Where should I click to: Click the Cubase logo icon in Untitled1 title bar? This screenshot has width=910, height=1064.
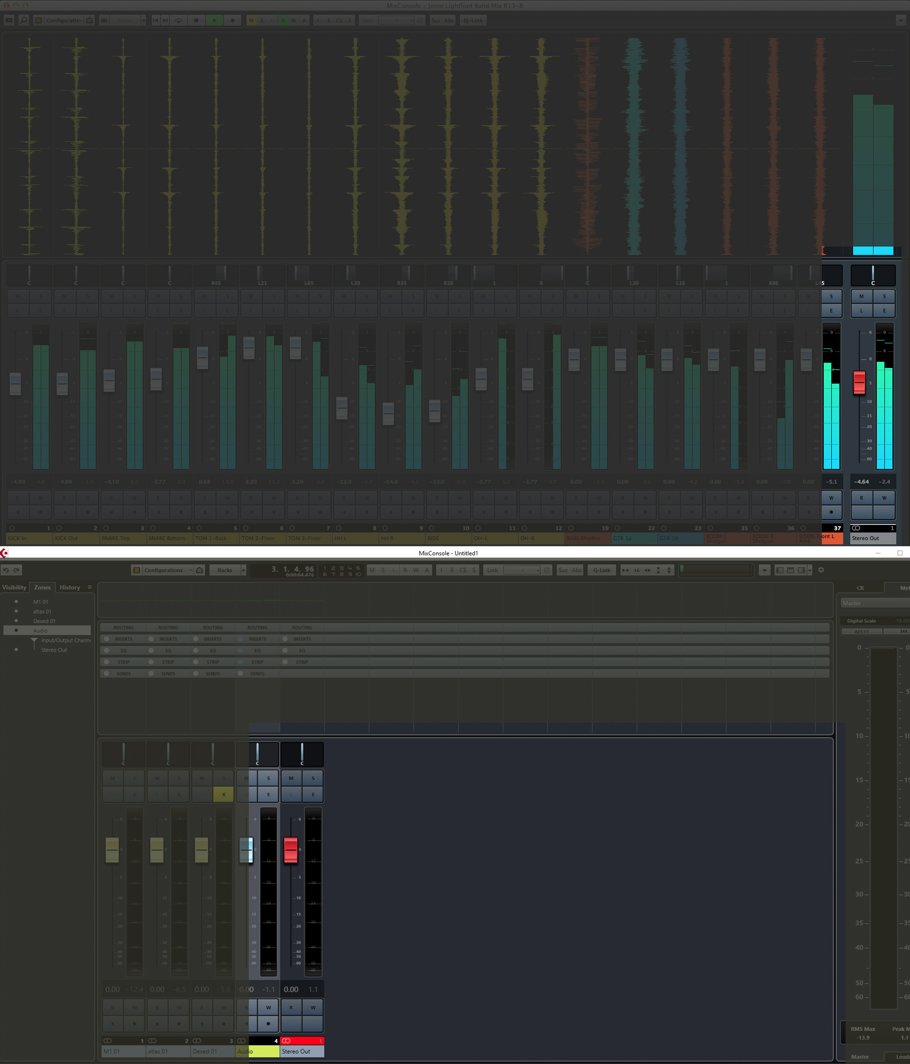(4, 553)
